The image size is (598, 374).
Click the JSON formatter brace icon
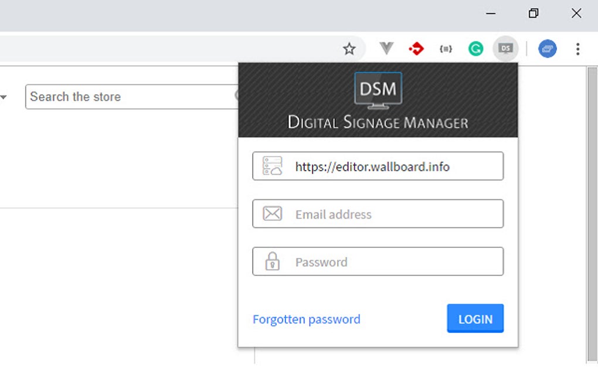(x=446, y=49)
